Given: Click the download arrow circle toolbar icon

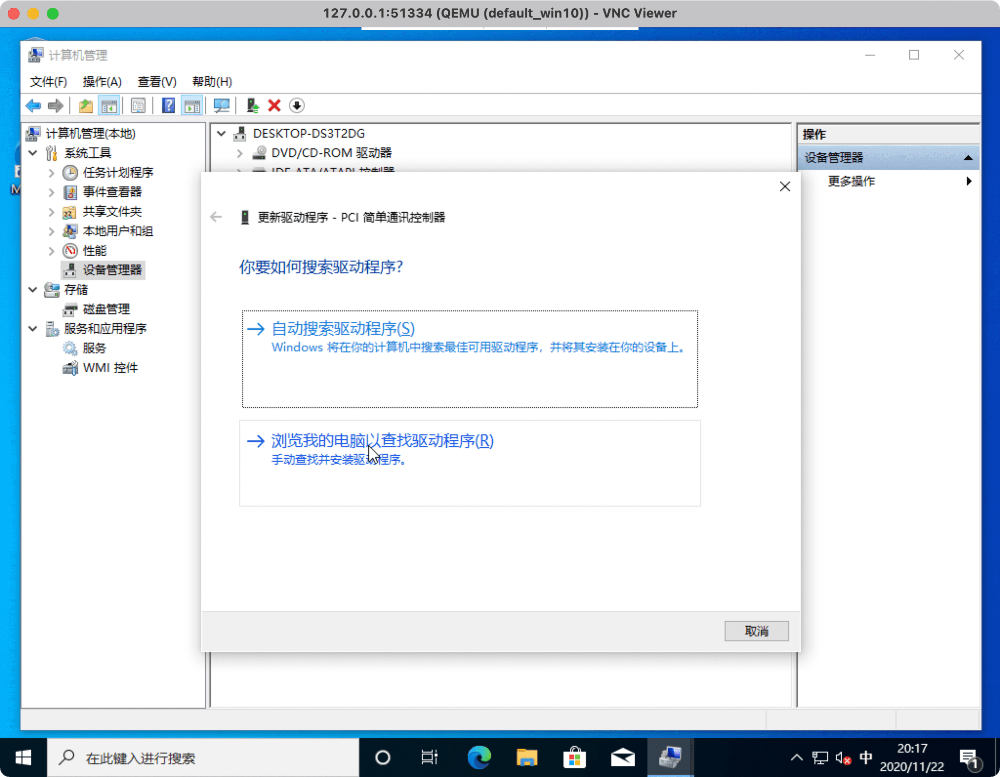Looking at the screenshot, I should (296, 105).
